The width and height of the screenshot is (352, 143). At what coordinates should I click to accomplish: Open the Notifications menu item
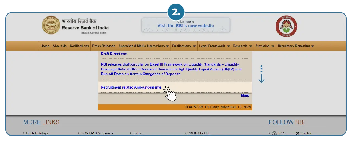click(x=79, y=46)
